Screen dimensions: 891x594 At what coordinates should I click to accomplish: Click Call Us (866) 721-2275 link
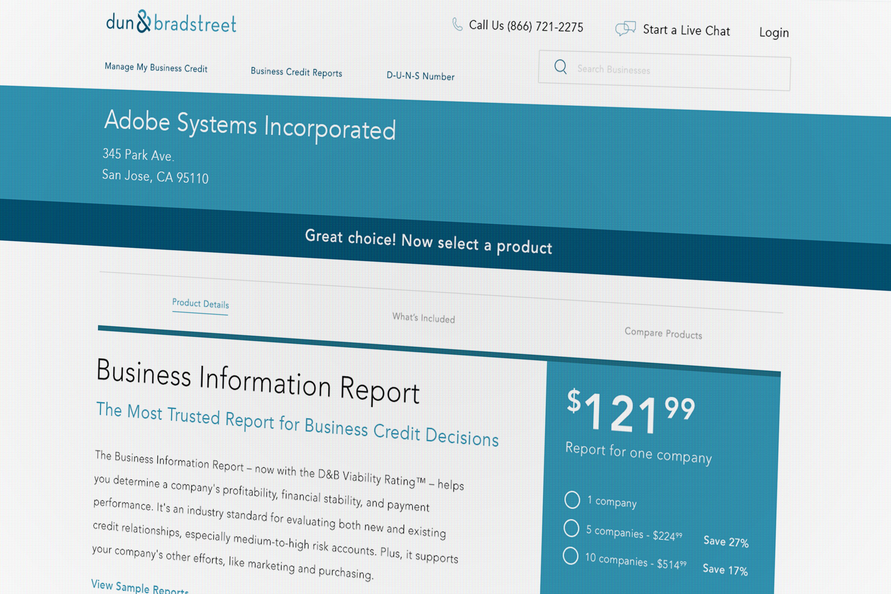tap(526, 26)
